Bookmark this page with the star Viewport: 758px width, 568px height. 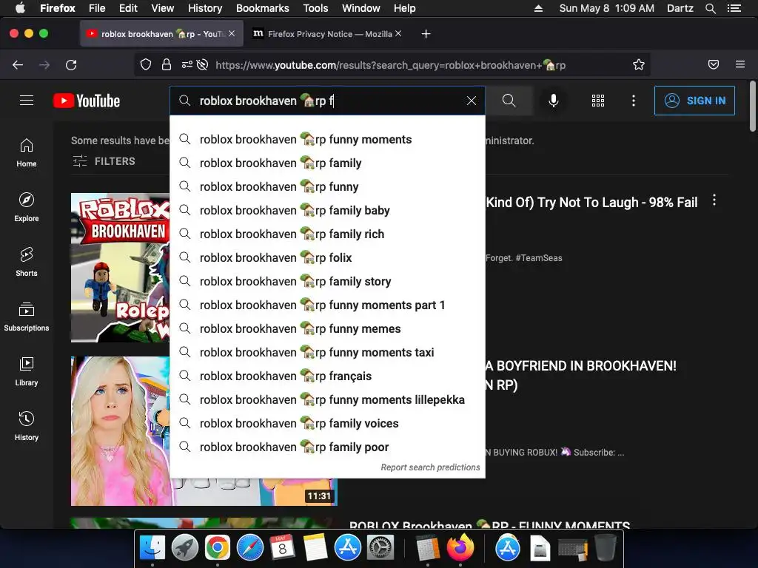click(639, 65)
